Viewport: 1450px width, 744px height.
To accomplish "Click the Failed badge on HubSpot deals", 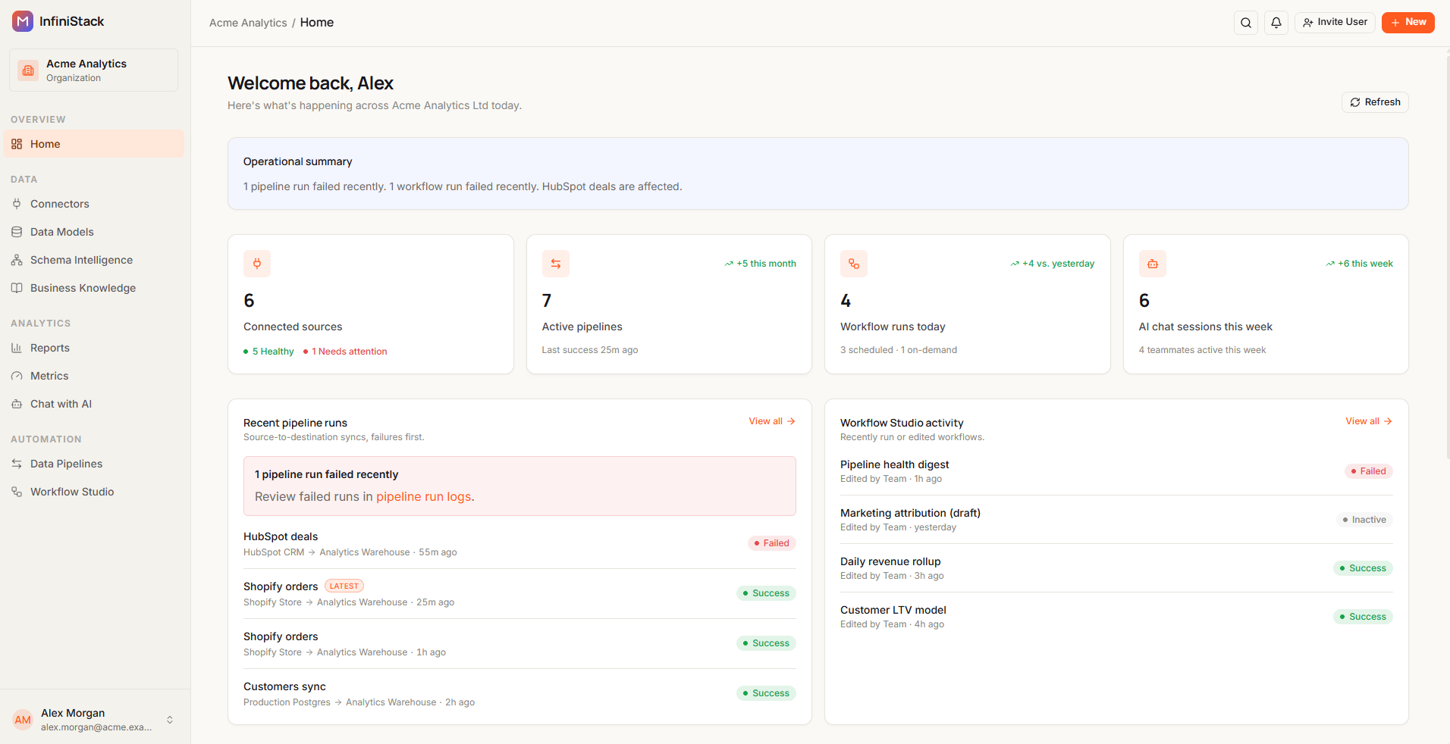I will point(771,543).
